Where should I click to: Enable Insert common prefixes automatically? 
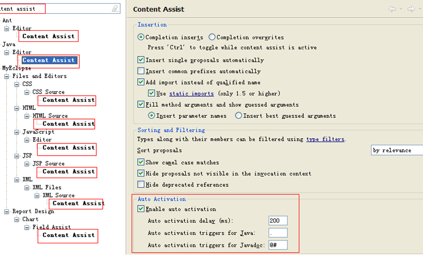pos(141,71)
